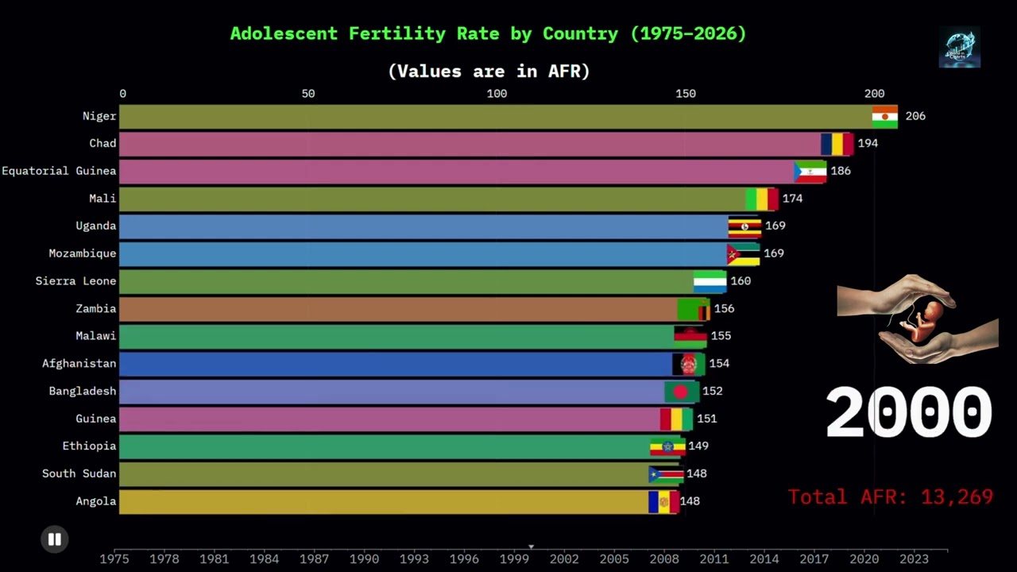Click the value 186 beside Equatorial Guinea
The width and height of the screenshot is (1017, 572).
841,171
